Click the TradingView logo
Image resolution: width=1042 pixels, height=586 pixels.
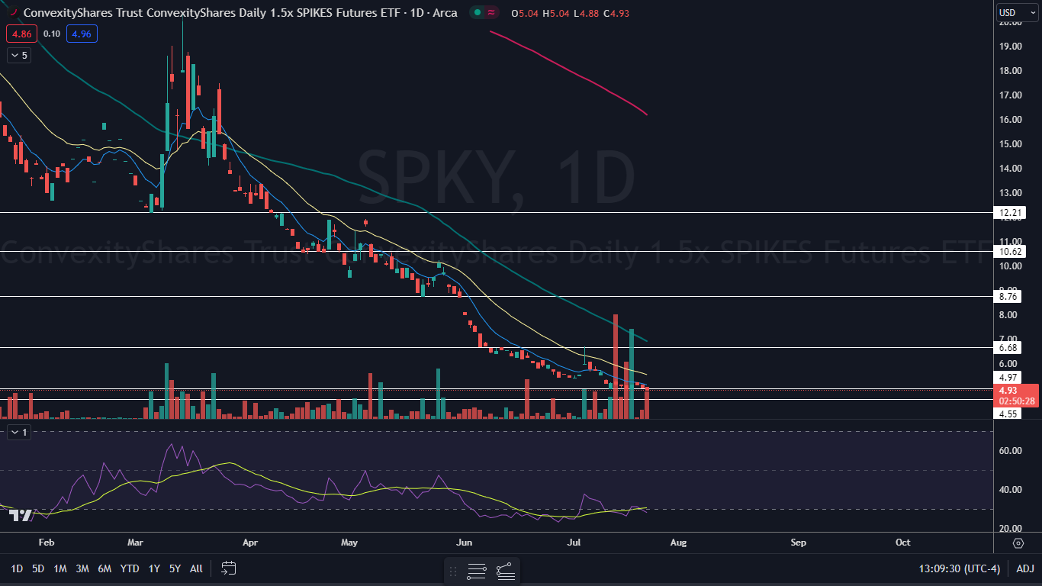(21, 515)
